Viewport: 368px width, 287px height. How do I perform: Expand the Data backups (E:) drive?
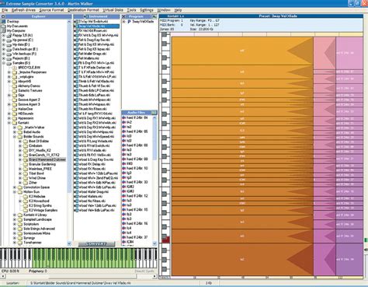4,49
